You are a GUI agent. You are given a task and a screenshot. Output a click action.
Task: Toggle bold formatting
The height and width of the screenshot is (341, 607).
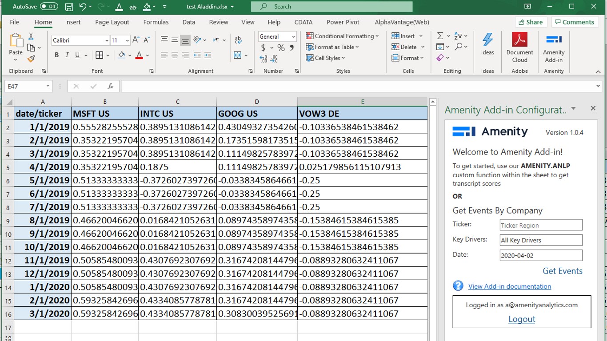click(56, 55)
